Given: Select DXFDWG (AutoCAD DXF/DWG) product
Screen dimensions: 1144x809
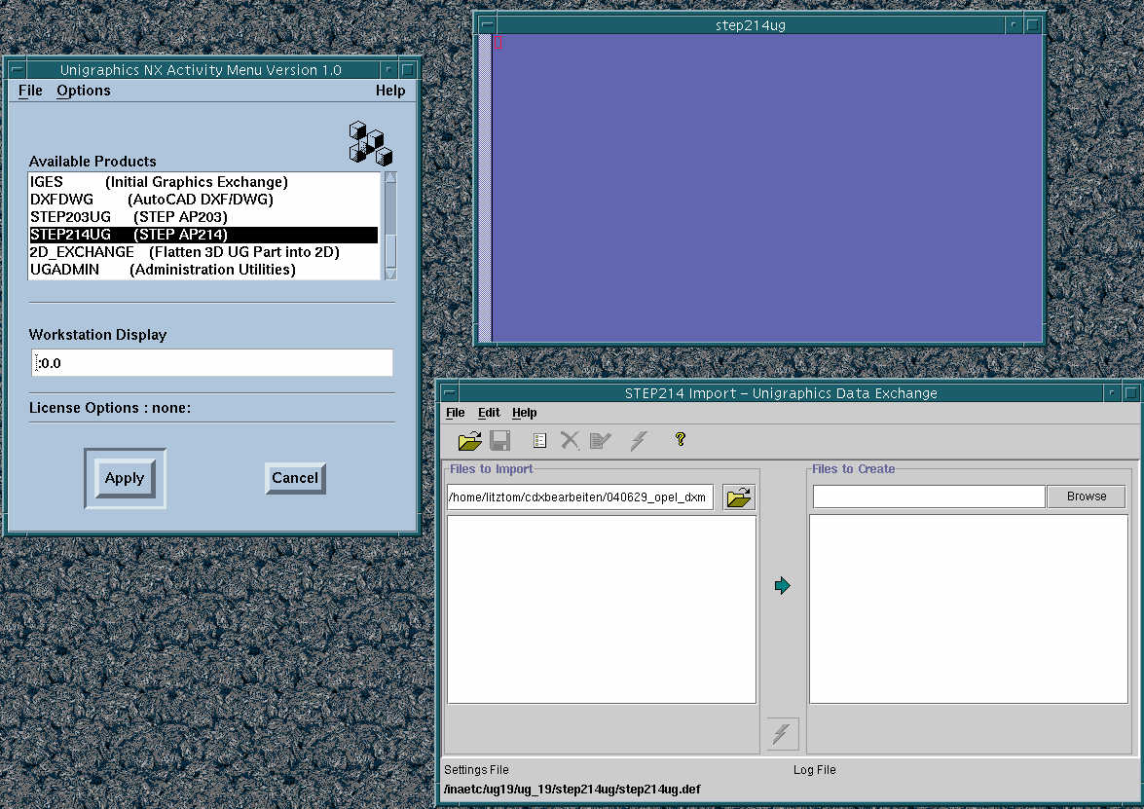Looking at the screenshot, I should point(203,200).
